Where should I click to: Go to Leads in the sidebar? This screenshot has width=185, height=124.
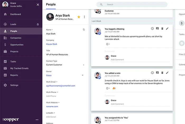(13, 24)
